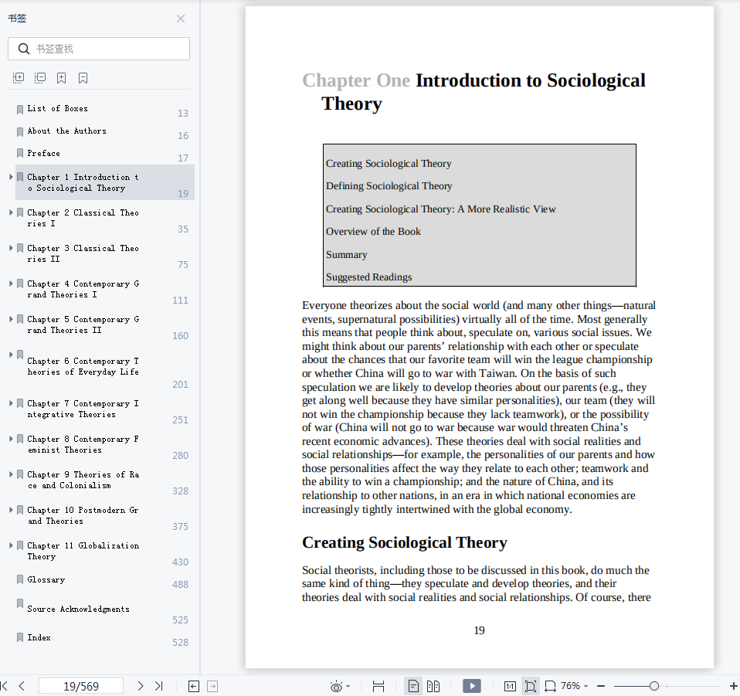Open the List of Boxes bookmark
Screen dimensions: 740x696
click(58, 108)
